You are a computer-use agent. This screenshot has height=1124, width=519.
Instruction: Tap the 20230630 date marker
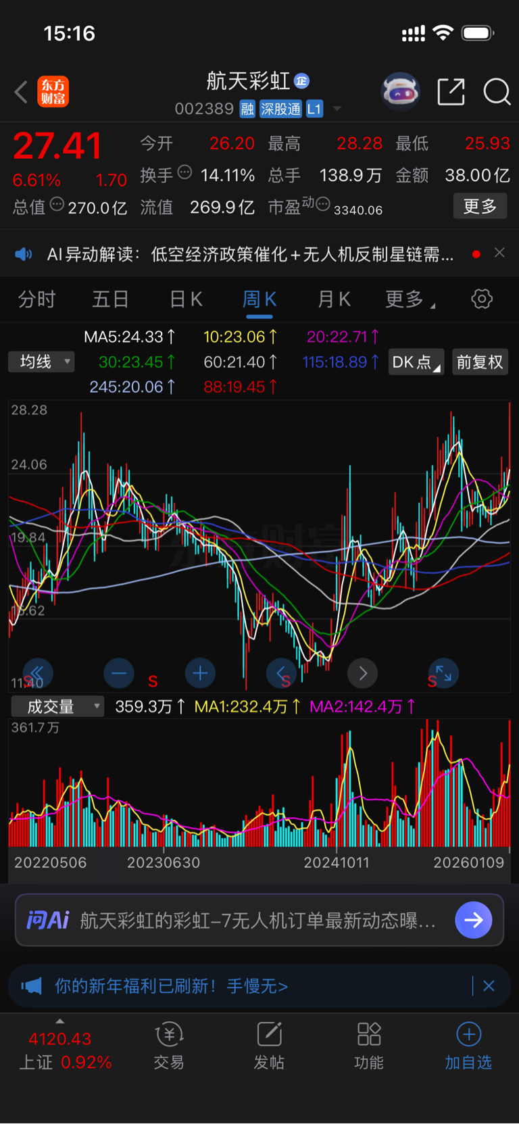[164, 863]
